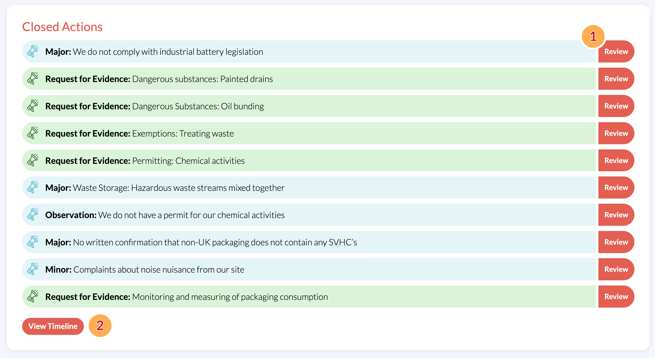Review the industrial battery legislation action
Viewport: 655px width, 358px height.
pos(616,51)
